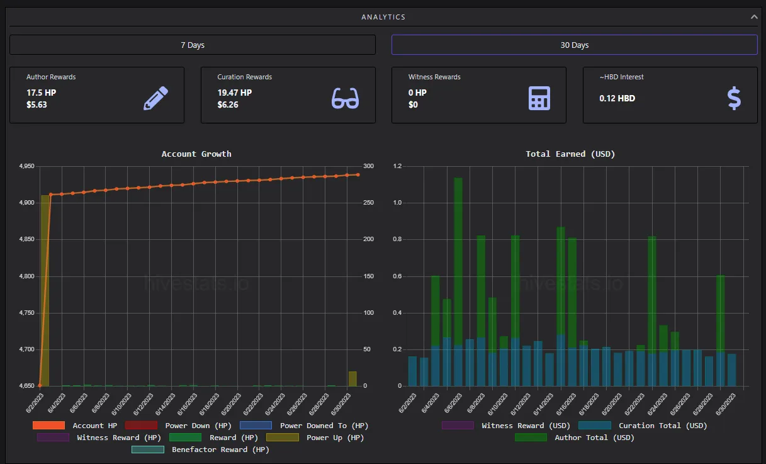This screenshot has height=464, width=766.
Task: Switch to the 7 Days view
Action: [193, 45]
